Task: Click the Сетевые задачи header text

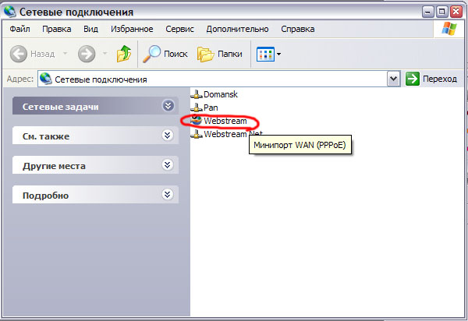Action: pyautogui.click(x=61, y=107)
